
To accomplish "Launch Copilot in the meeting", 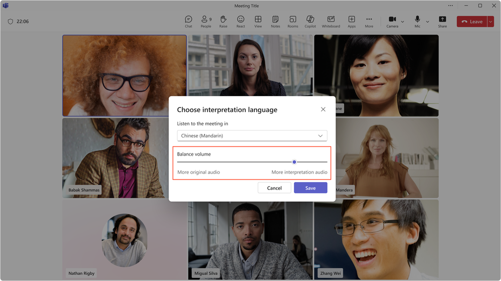I will (310, 21).
